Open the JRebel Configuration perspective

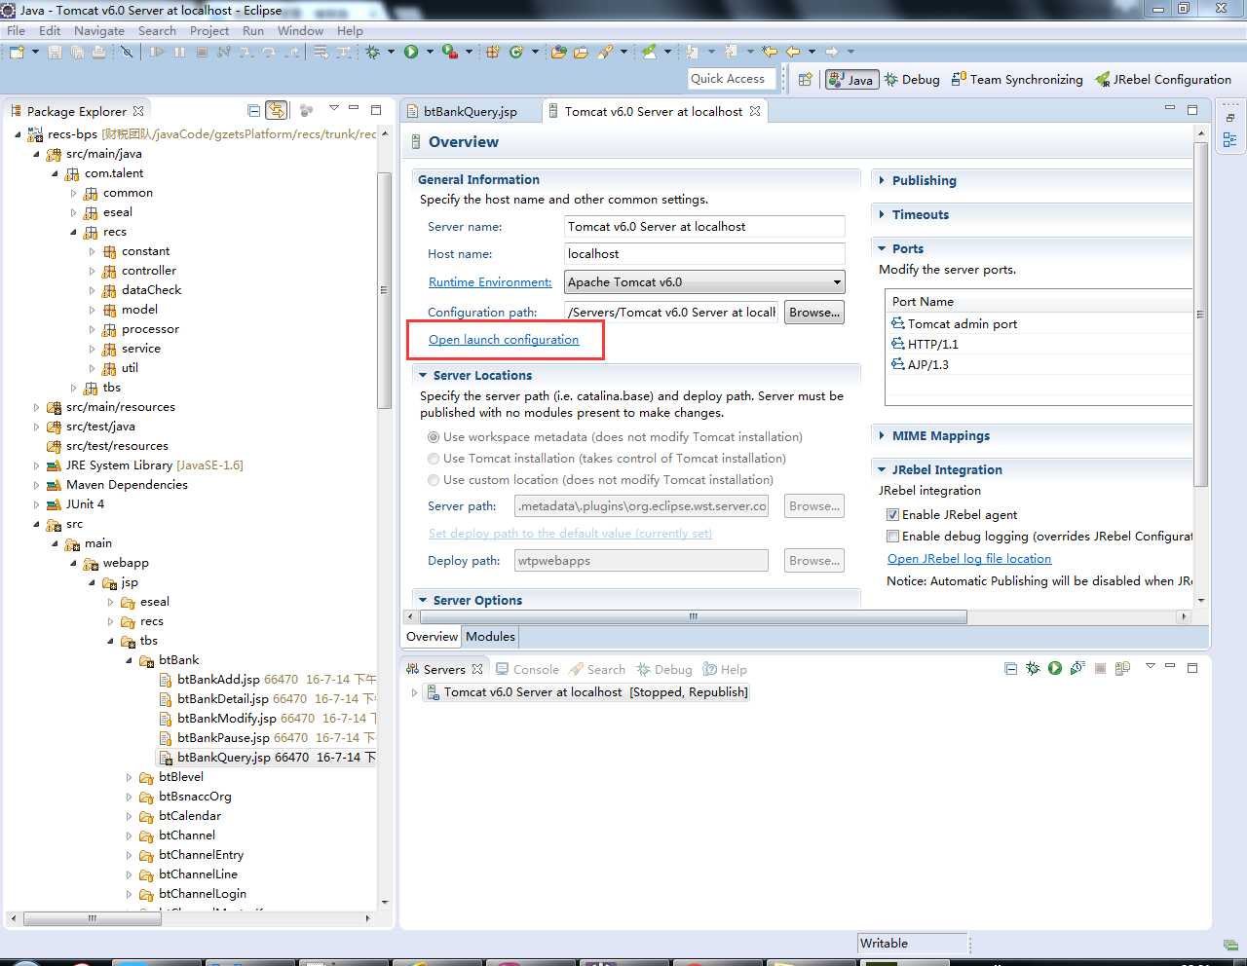(x=1163, y=80)
